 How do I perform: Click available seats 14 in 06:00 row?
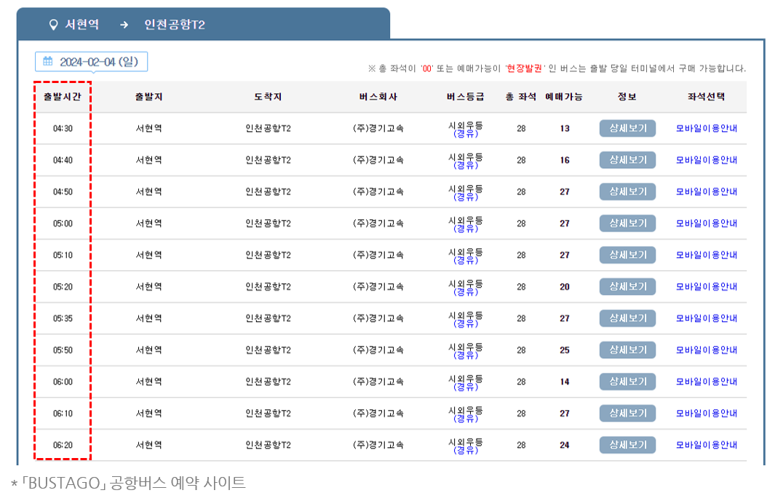565,382
